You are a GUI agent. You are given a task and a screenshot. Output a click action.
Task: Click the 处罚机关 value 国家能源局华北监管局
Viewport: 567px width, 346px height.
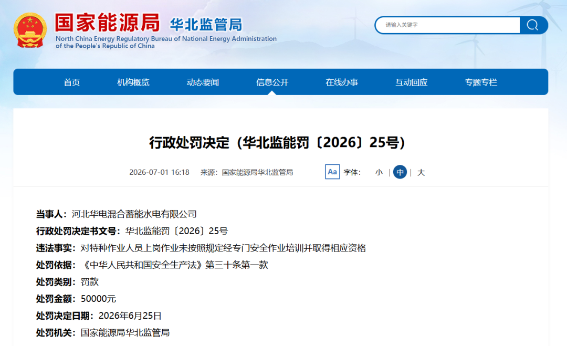click(x=125, y=333)
